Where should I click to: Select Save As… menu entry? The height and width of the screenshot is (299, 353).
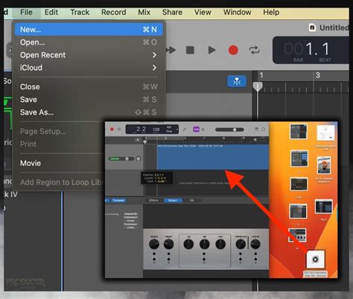89,112
